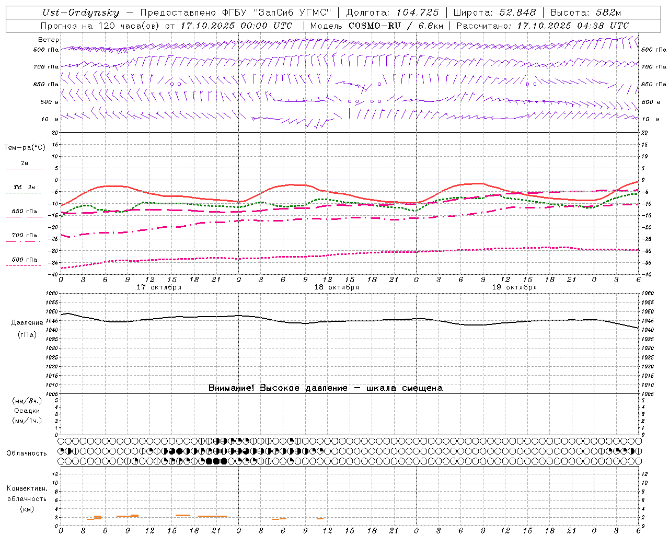The image size is (669, 535).
Task: Click the 'Ветер' wind panel label
Action: click(x=48, y=40)
